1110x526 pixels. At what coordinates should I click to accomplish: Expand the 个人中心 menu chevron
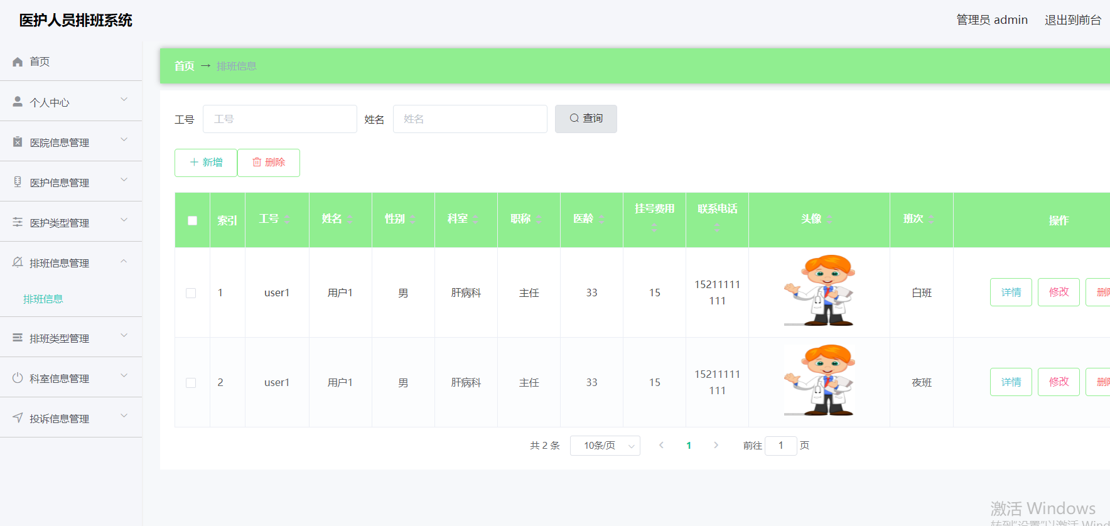click(124, 99)
